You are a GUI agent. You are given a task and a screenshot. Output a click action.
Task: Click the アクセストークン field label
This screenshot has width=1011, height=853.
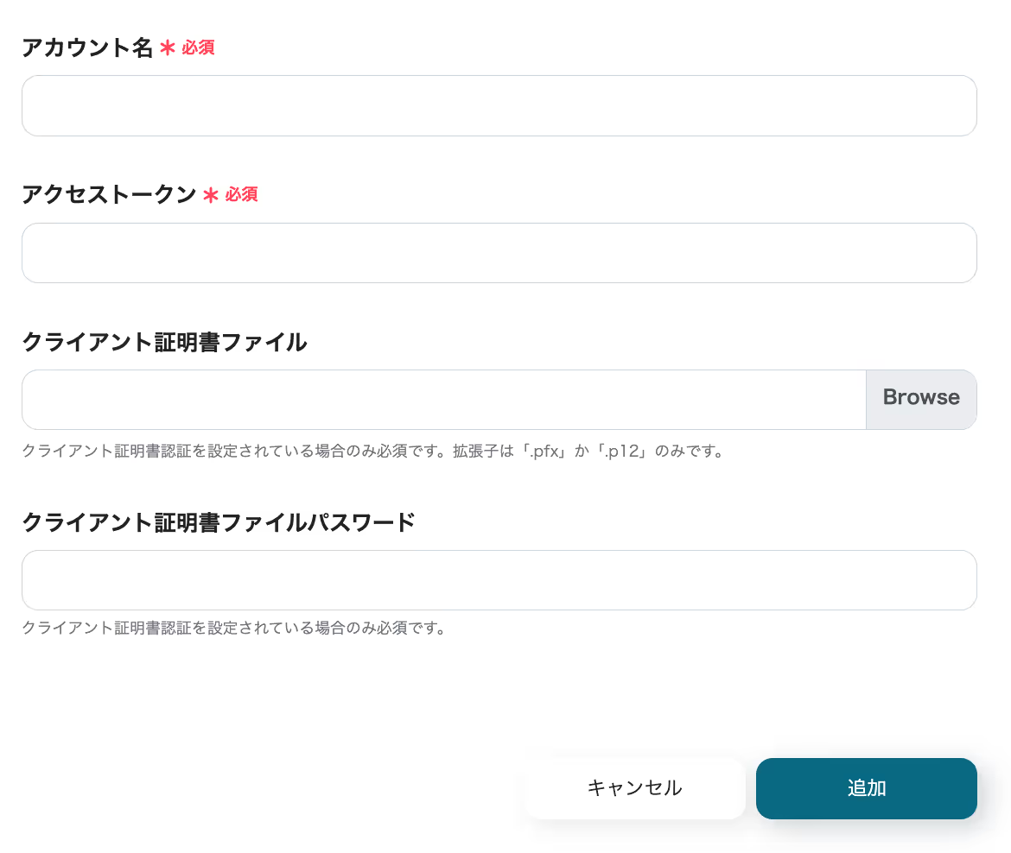(x=109, y=195)
